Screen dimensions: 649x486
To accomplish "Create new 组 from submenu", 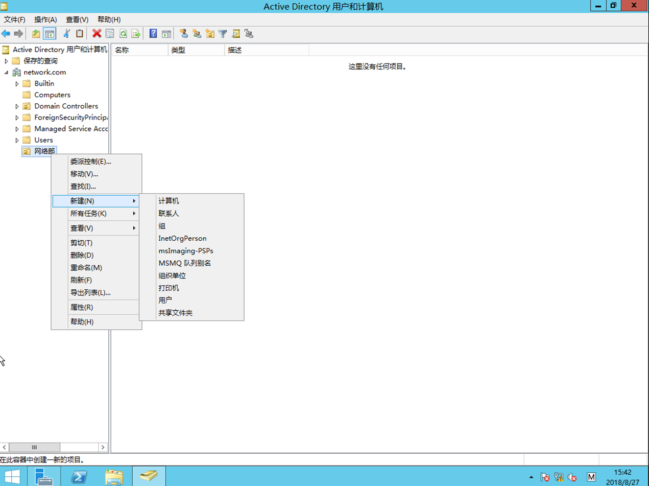I will (191, 226).
